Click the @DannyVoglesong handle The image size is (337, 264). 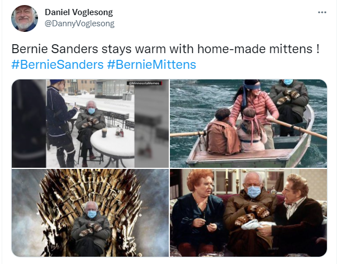79,23
